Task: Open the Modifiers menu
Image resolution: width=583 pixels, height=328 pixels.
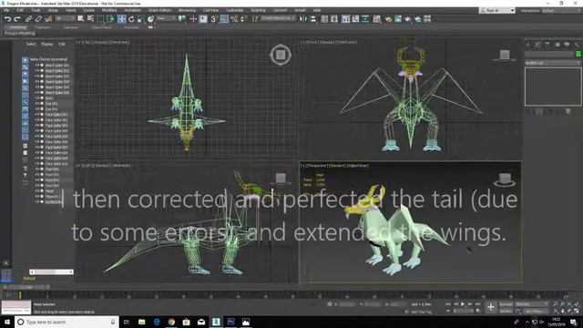Action: [x=109, y=10]
